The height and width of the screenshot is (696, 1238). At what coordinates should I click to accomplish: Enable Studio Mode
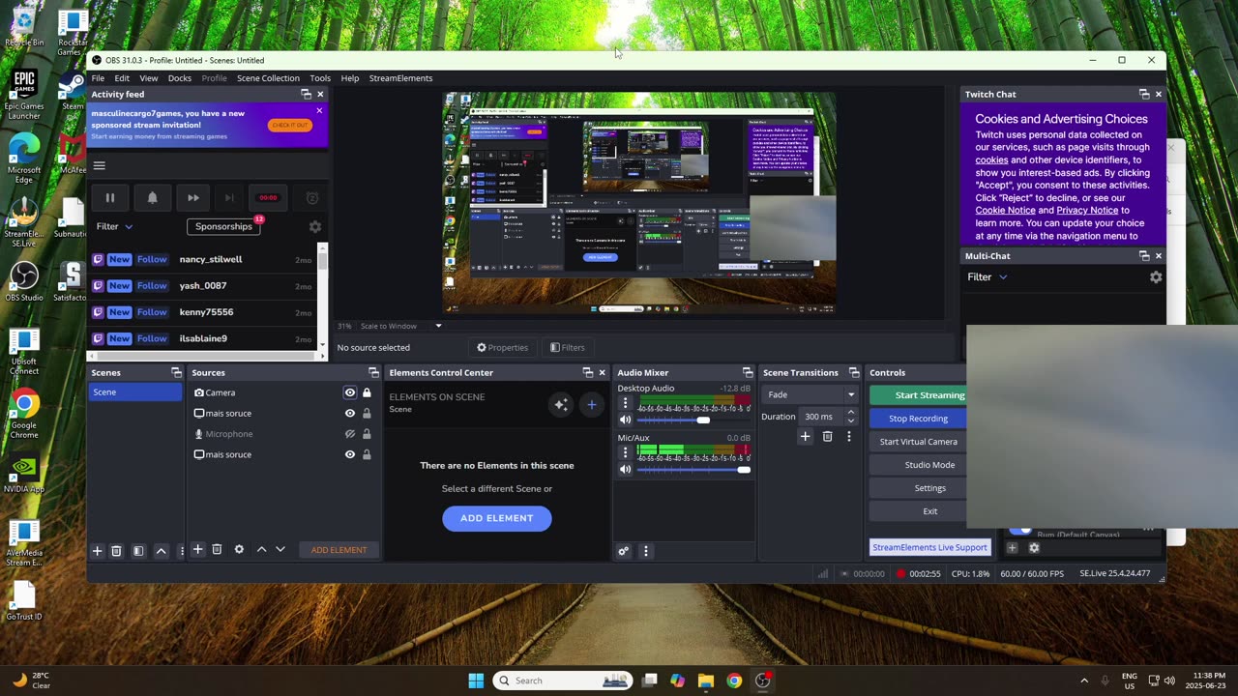click(x=918, y=465)
